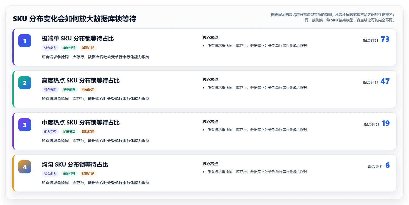Click the bold description under 高度热点 SKU tags

(96, 99)
